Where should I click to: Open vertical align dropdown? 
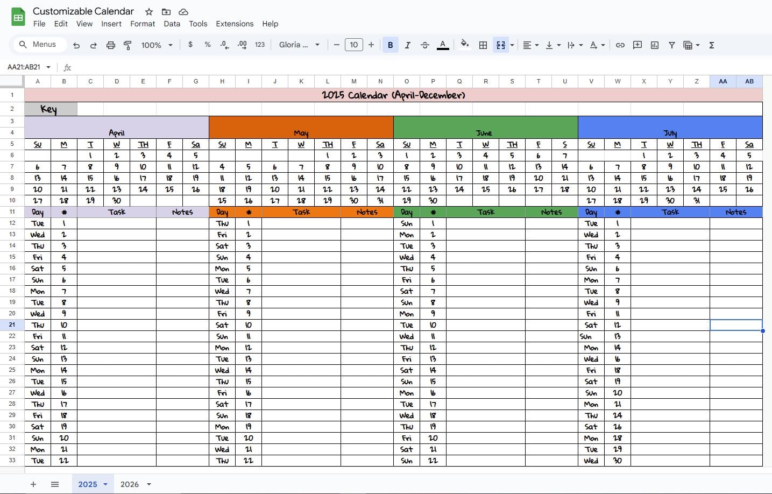click(553, 45)
